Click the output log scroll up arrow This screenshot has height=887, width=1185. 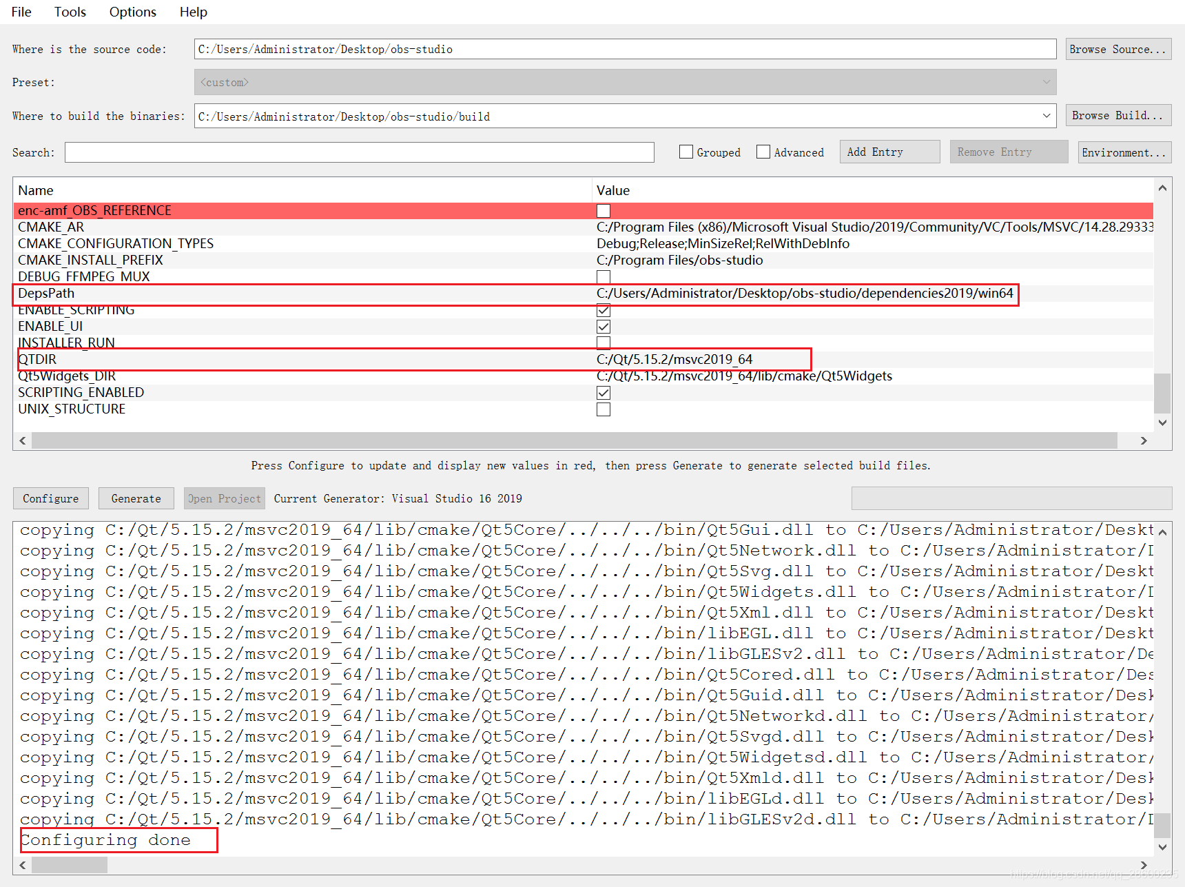point(1162,532)
